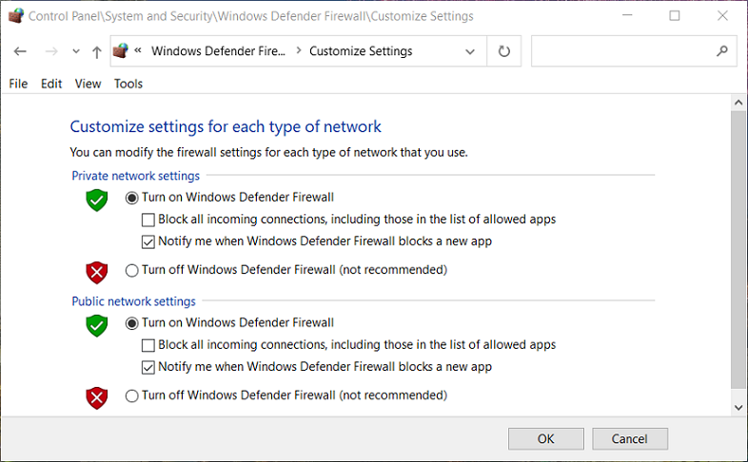Viewport: 748px width, 462px height.
Task: Click the firewall icon in address bar
Action: coord(121,50)
